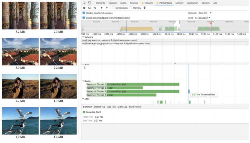This screenshot has width=250, height=143.
Task: Start recording with the Record button
Action: [x=84, y=8]
